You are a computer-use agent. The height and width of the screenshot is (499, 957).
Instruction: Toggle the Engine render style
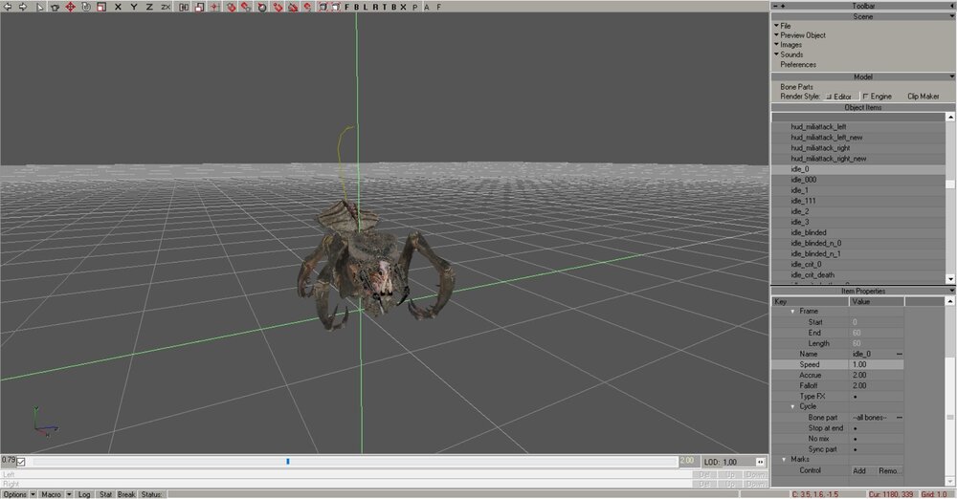point(866,97)
